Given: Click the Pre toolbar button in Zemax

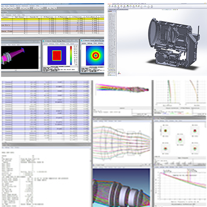Looking at the screenshot, I should pos(55,8).
